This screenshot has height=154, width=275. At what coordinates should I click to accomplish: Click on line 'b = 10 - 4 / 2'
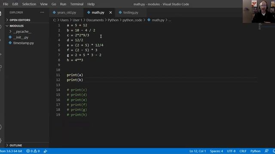[x=81, y=30]
